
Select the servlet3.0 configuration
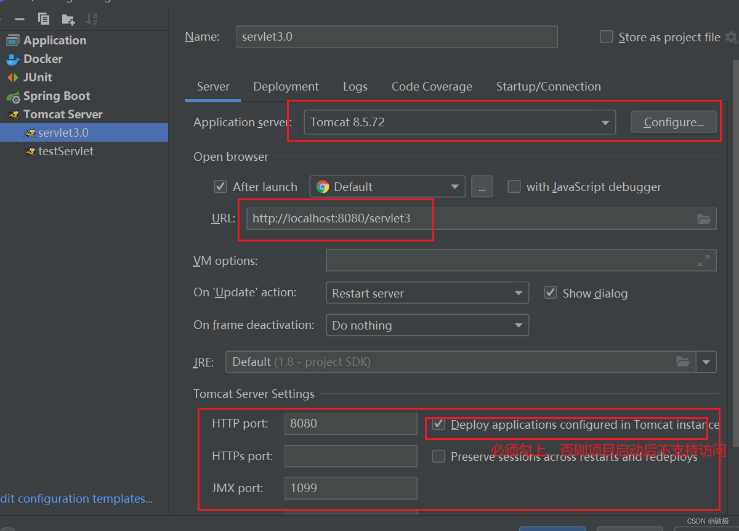click(84, 132)
